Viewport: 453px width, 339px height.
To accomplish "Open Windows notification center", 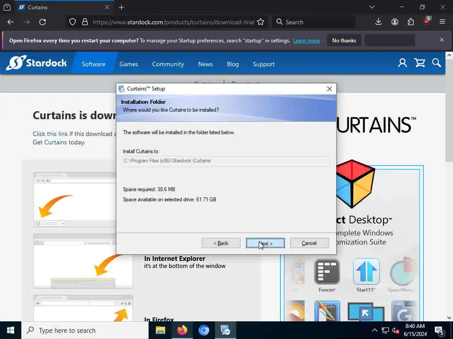I will click(x=439, y=330).
